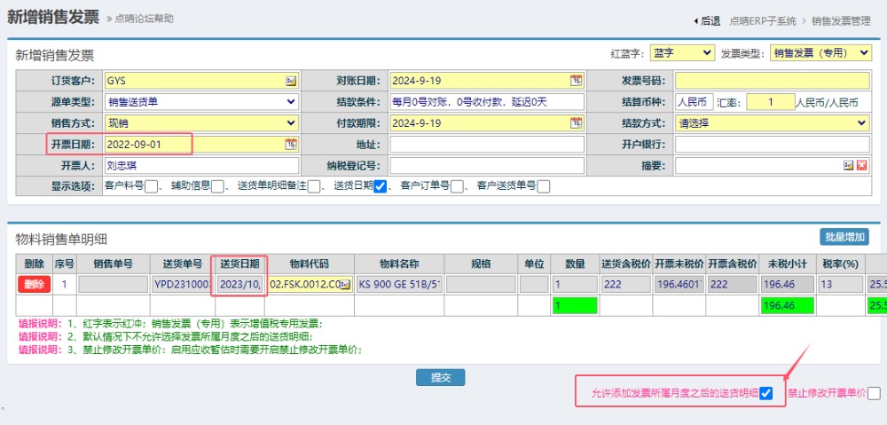This screenshot has width=887, height=425.
Task: Click the 提交 submit button
Action: tap(440, 378)
